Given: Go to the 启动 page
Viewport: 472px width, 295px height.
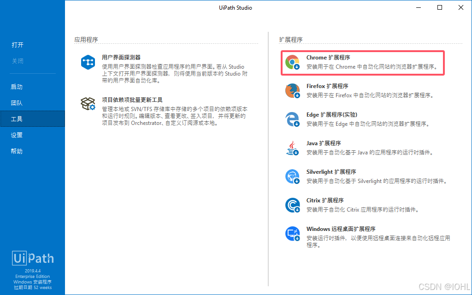Looking at the screenshot, I should pos(17,87).
